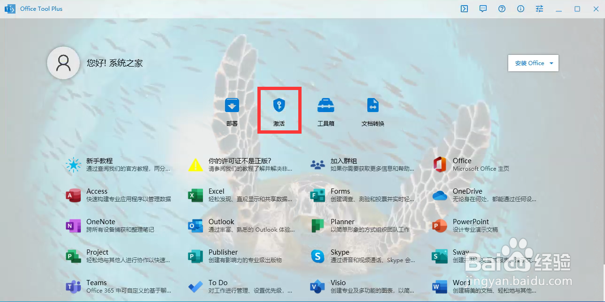Image resolution: width=605 pixels, height=302 pixels.
Task: Open the Sway app icon
Action: click(440, 256)
